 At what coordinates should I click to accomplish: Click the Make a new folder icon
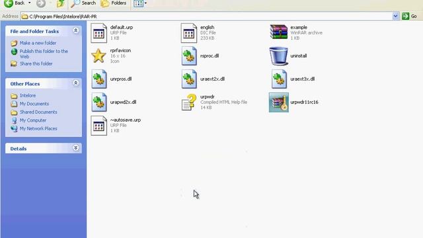[14, 43]
